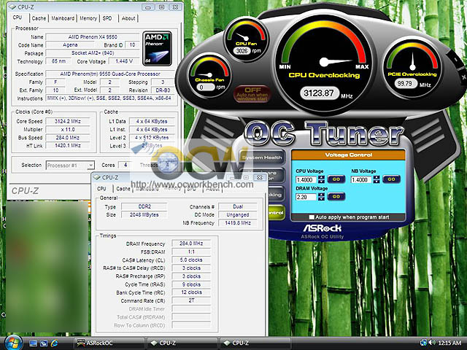Viewport: 467px width, 350px height.
Task: Switch to first CPU-Z taskbar button
Action: [182, 343]
